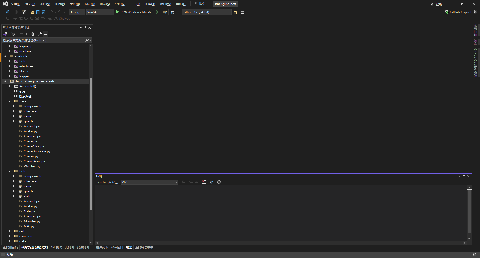This screenshot has height=258, width=480.
Task: Click the 本地 Windows 调试器 start button
Action: pyautogui.click(x=133, y=12)
